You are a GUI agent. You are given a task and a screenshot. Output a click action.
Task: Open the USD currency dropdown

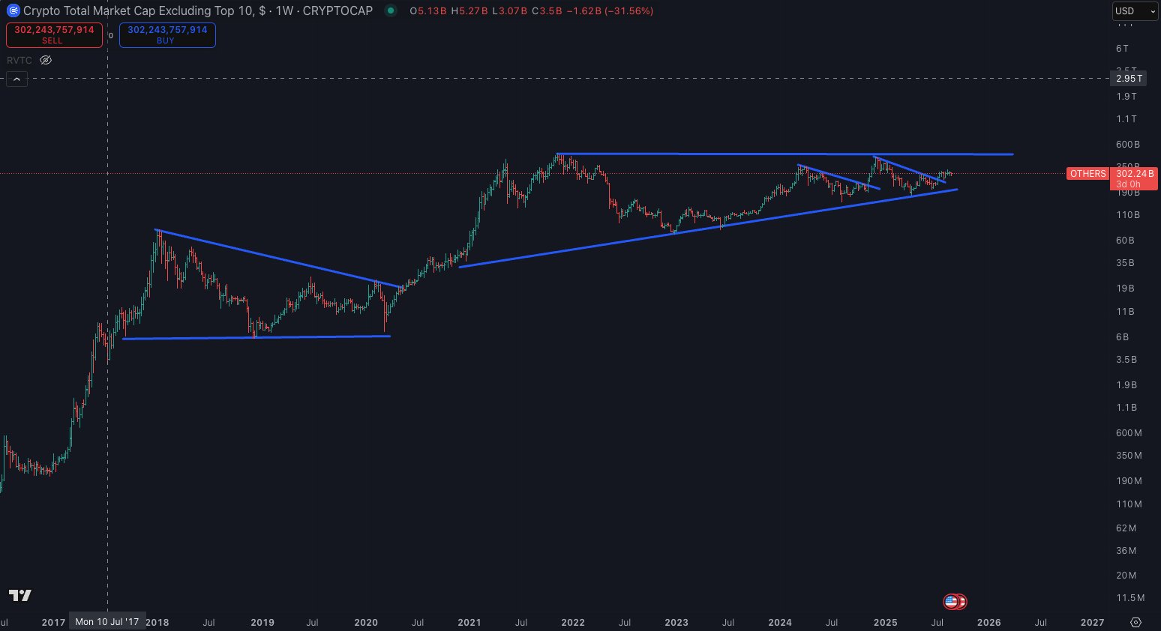1133,10
